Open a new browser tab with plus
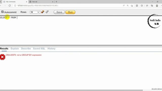 [x=56, y=2]
